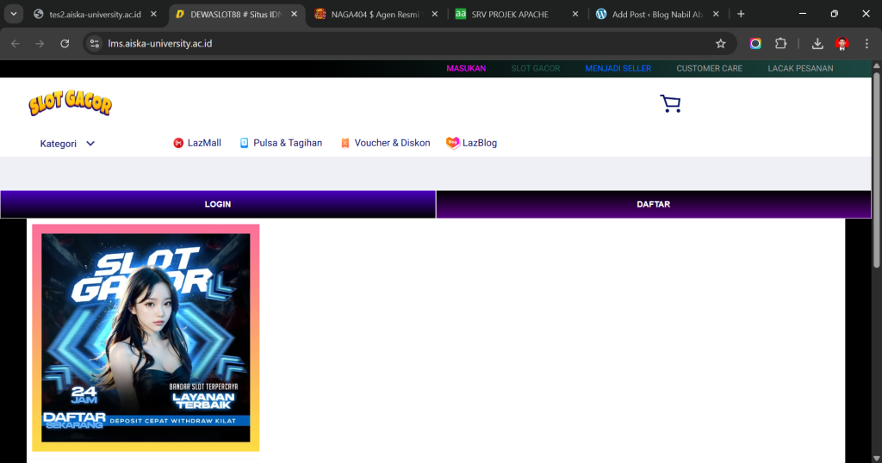Open the browser Extensions puzzle icon
This screenshot has width=882, height=463.
(x=781, y=44)
